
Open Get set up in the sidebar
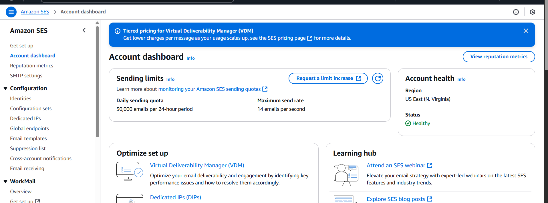pyautogui.click(x=22, y=46)
